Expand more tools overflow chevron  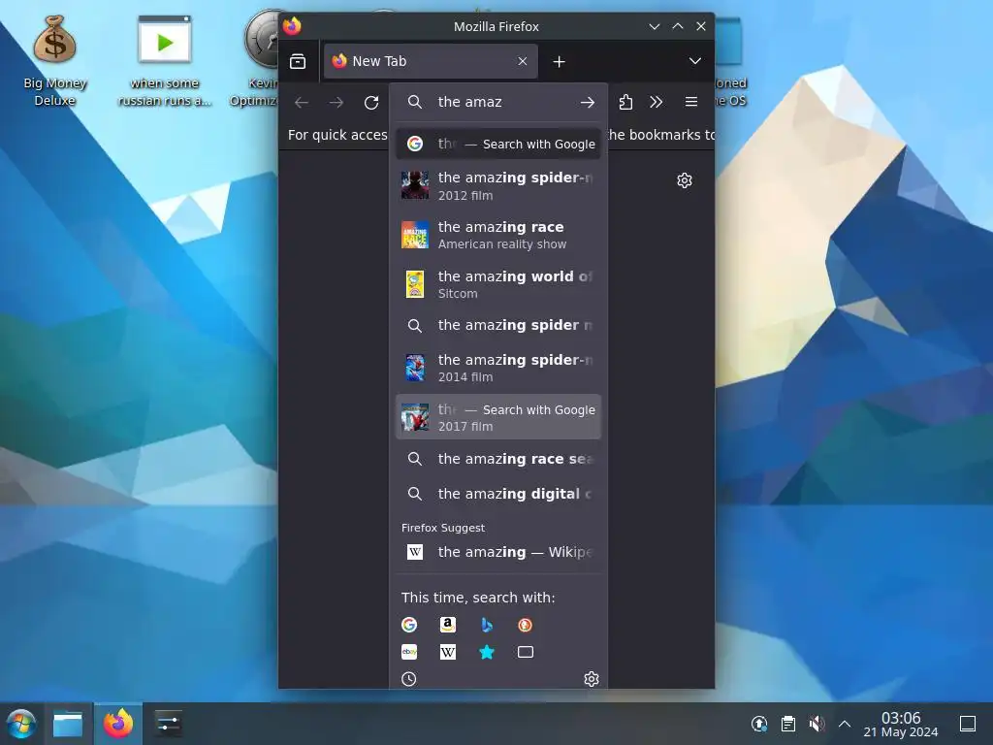coord(657,102)
